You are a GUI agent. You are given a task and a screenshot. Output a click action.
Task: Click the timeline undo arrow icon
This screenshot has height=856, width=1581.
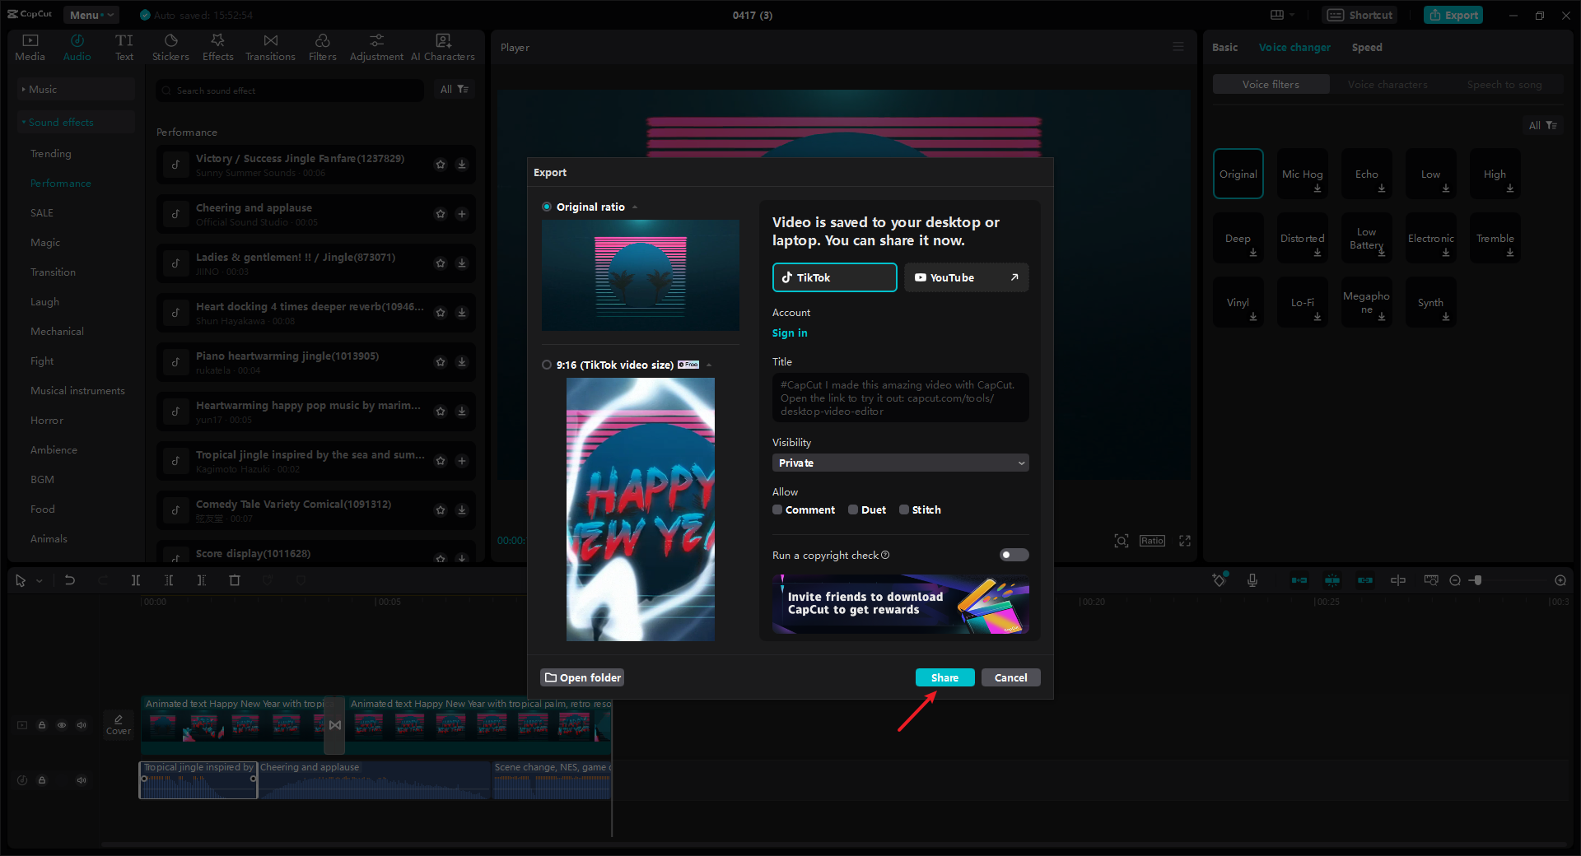click(x=70, y=580)
